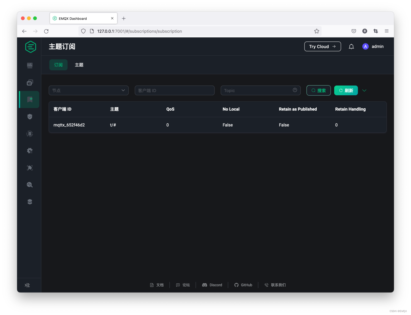Screen dimensions: 411x315
Task: Click the EMQX logo at the sidebar top
Action: point(30,47)
